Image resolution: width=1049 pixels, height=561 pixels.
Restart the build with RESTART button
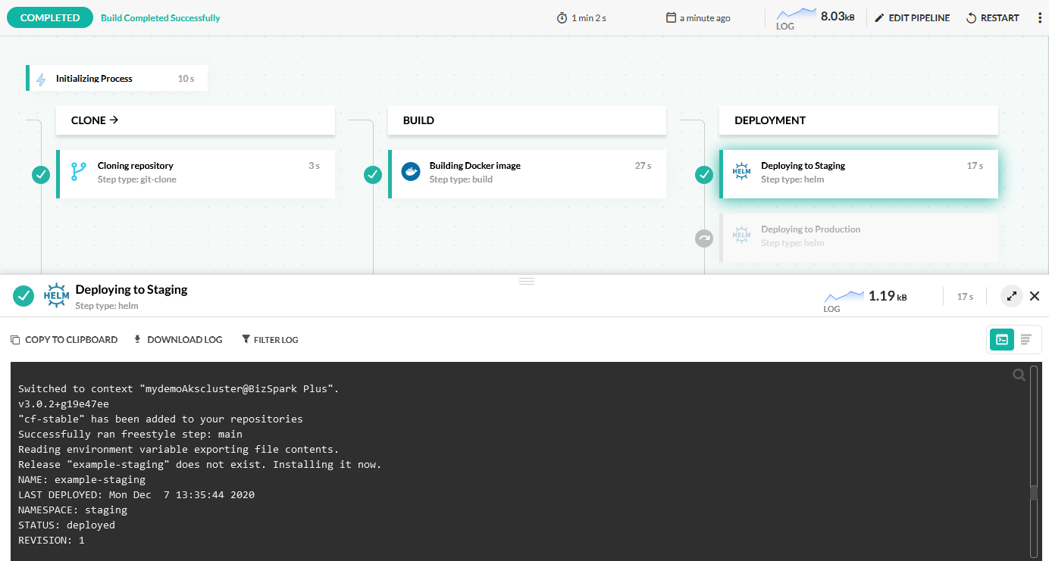click(x=992, y=18)
